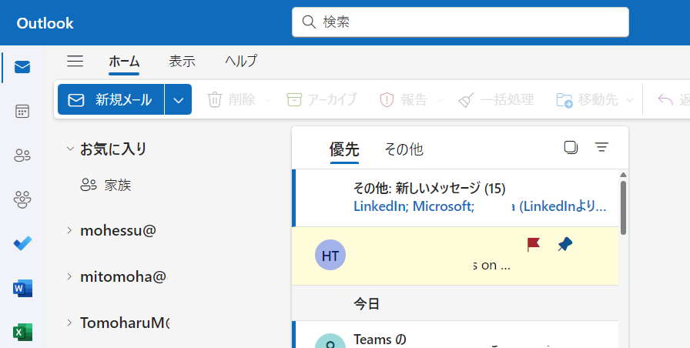
Task: Launch the To Do checkmark app
Action: pos(22,243)
